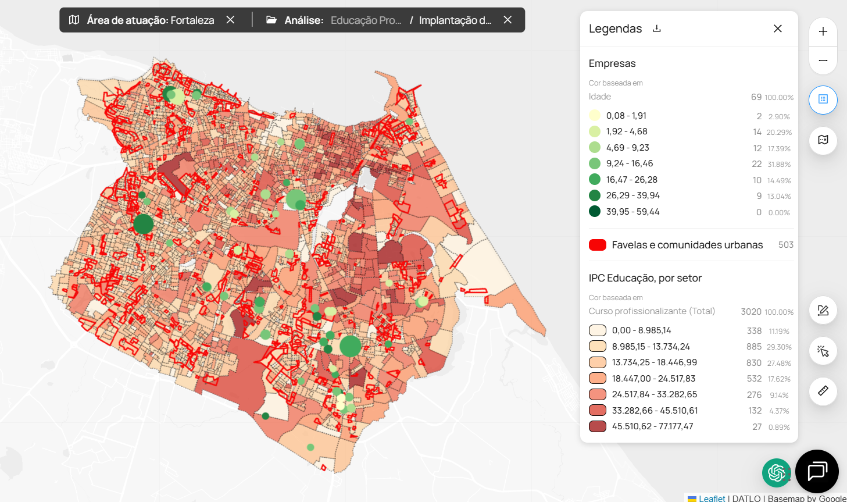The width and height of the screenshot is (847, 502).
Task: Open the chat assistant button
Action: pos(817,471)
